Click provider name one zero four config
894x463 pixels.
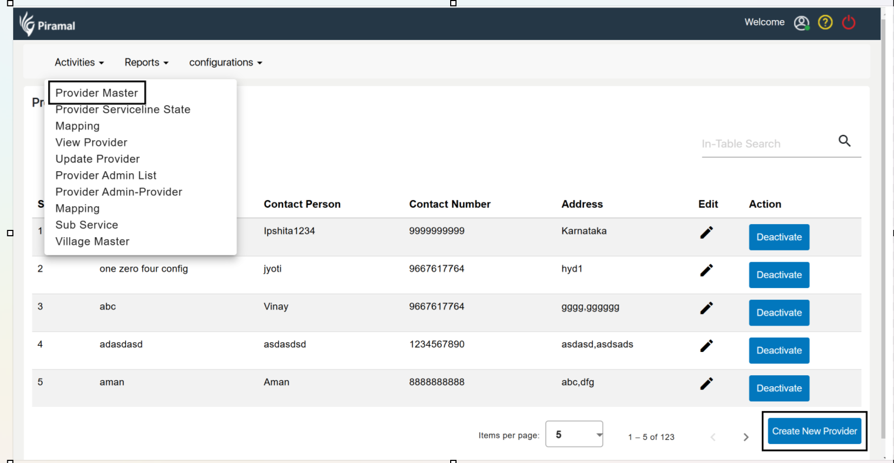144,268
